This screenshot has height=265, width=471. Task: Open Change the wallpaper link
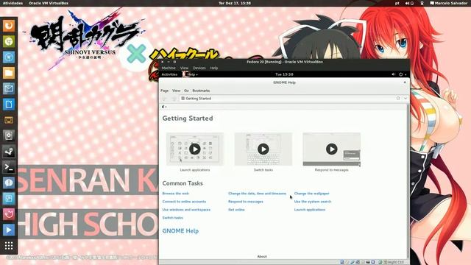point(312,194)
